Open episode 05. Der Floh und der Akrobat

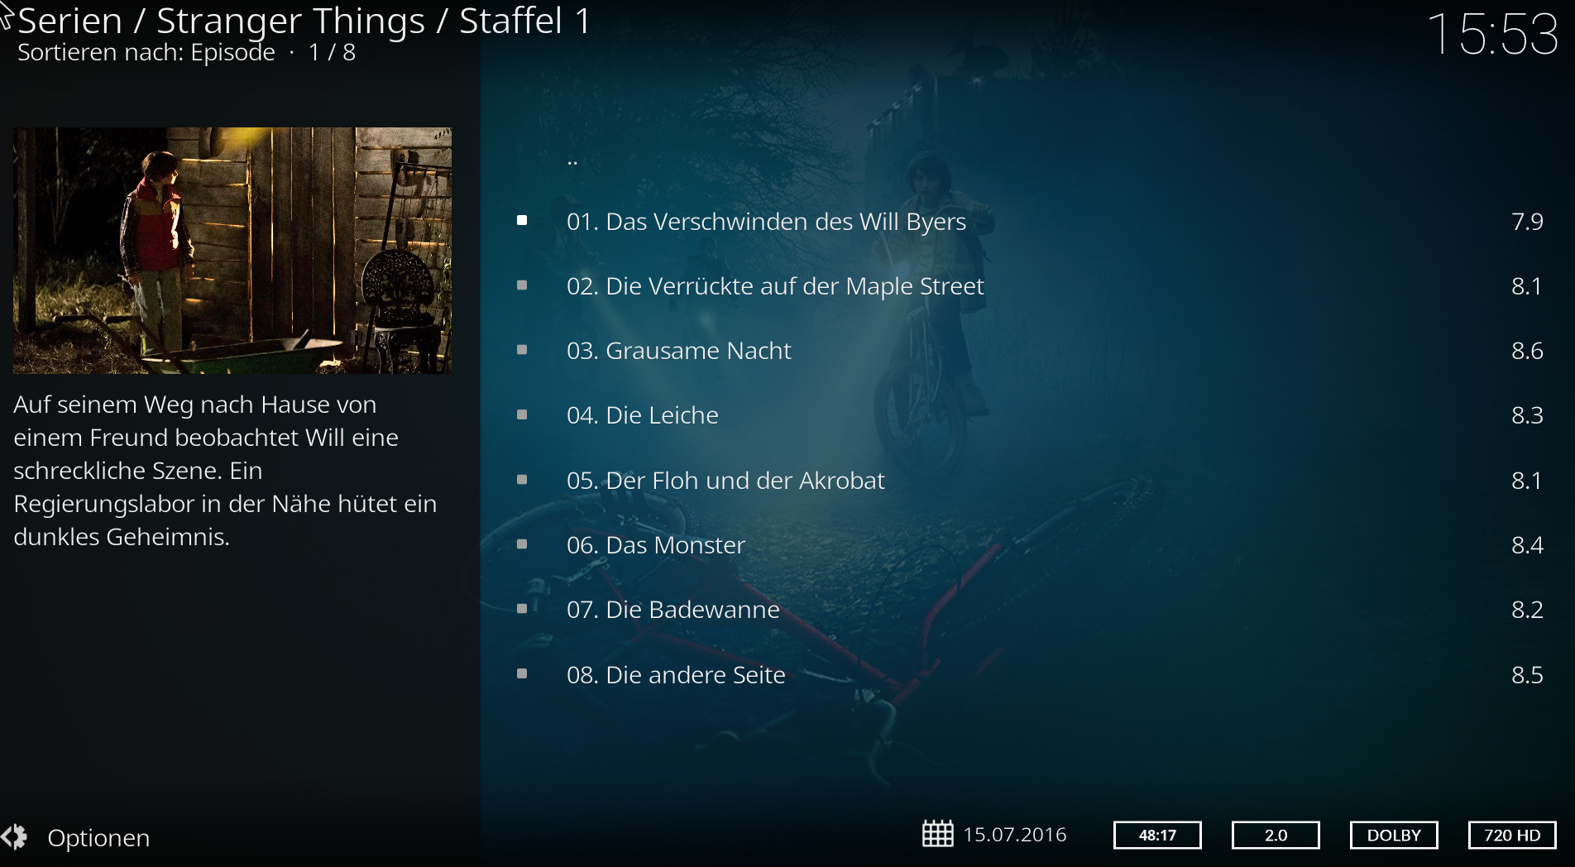pos(1027,480)
